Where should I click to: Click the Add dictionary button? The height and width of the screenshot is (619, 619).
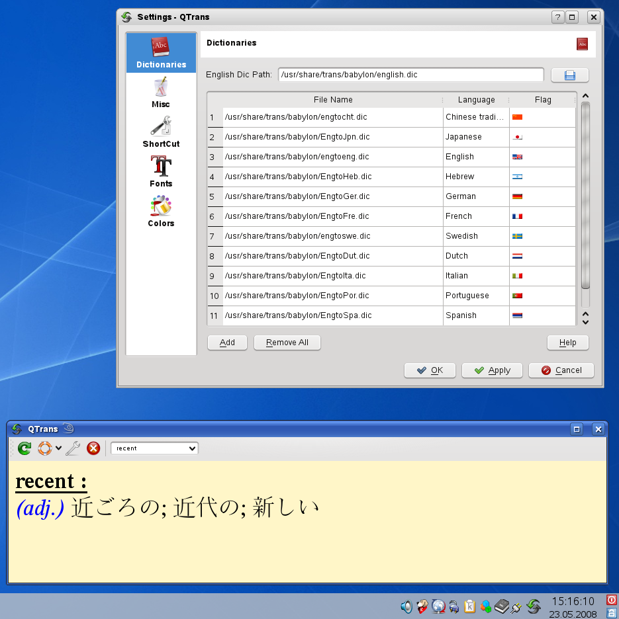227,343
